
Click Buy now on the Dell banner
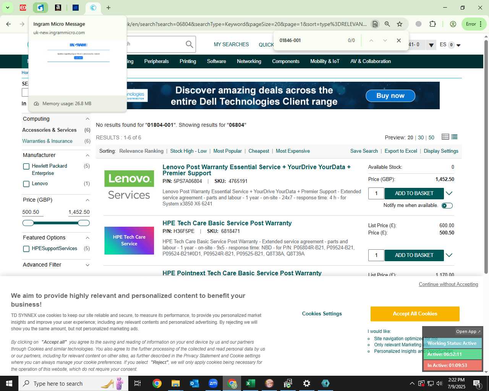(x=390, y=95)
